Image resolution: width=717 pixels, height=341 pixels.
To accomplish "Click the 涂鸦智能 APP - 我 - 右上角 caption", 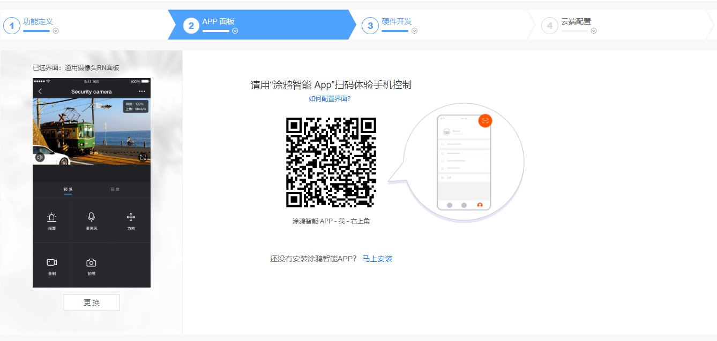I will click(x=331, y=221).
